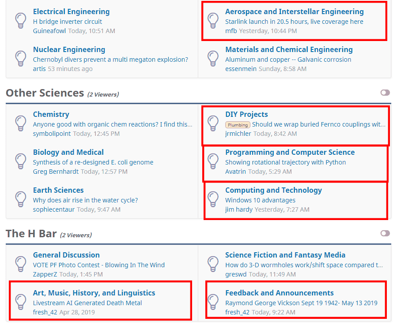Open Art, Music, History, and Linguistics forum
This screenshot has height=325, width=397.
(94, 293)
